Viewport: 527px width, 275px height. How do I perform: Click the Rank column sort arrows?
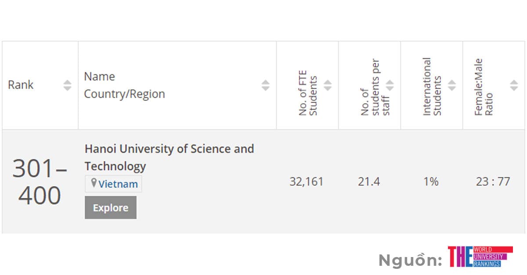(67, 85)
